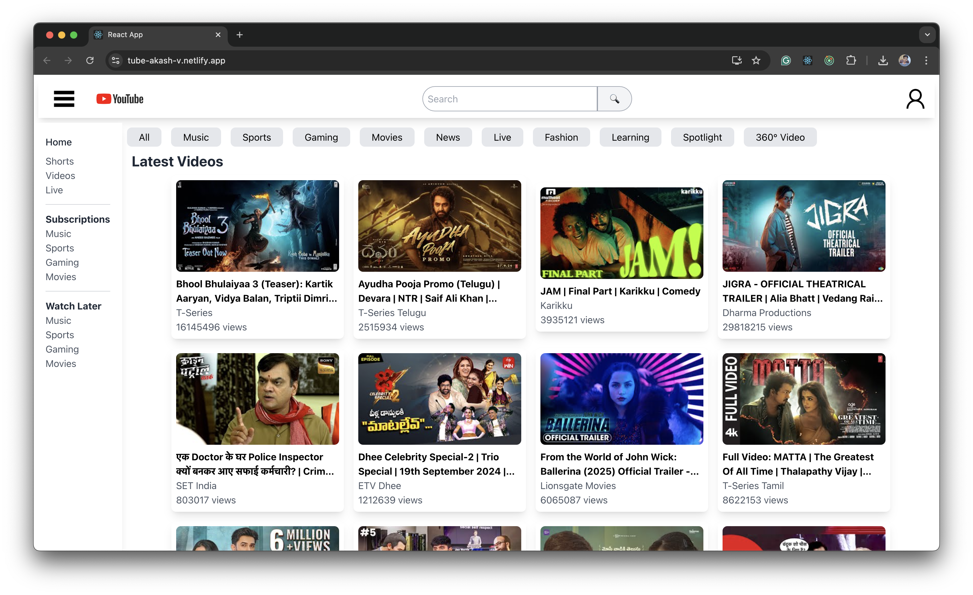The width and height of the screenshot is (973, 595).
Task: Click Full Video: MATTA title text
Action: pyautogui.click(x=798, y=464)
